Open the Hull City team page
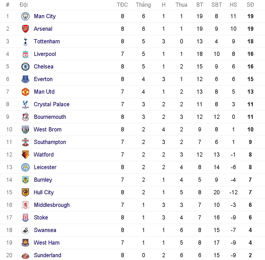 click(x=43, y=192)
